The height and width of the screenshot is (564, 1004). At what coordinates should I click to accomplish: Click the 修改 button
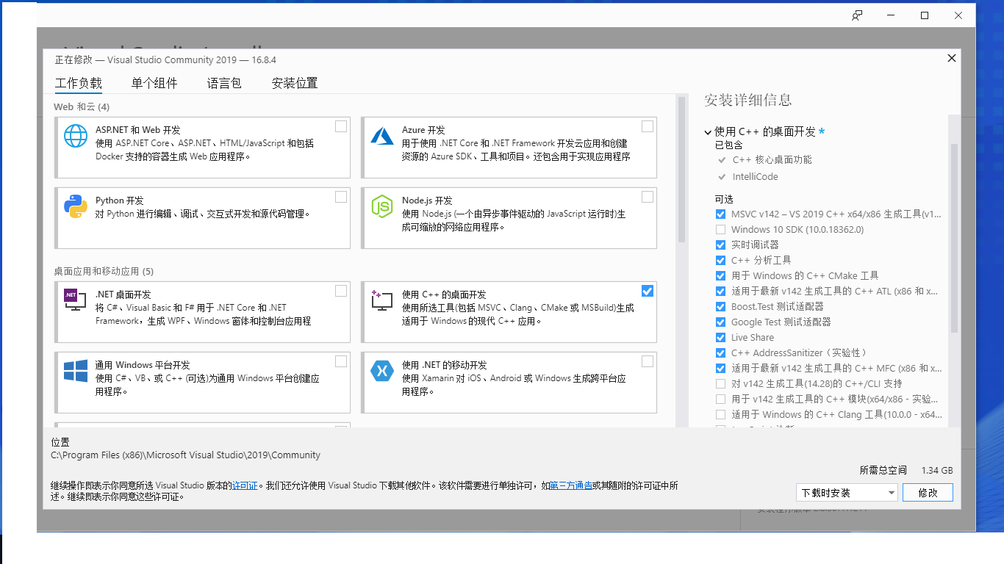928,492
